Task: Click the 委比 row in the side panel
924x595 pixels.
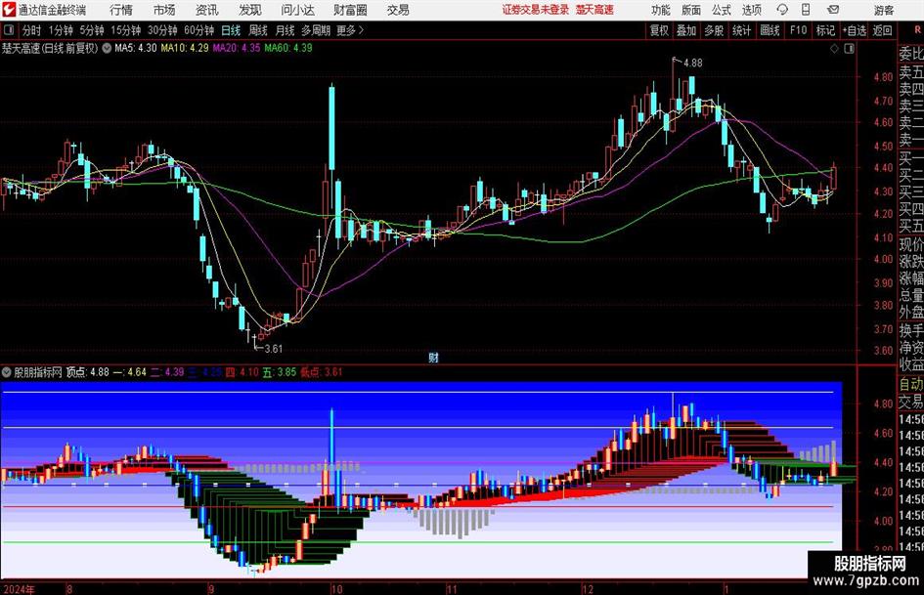Action: 911,54
